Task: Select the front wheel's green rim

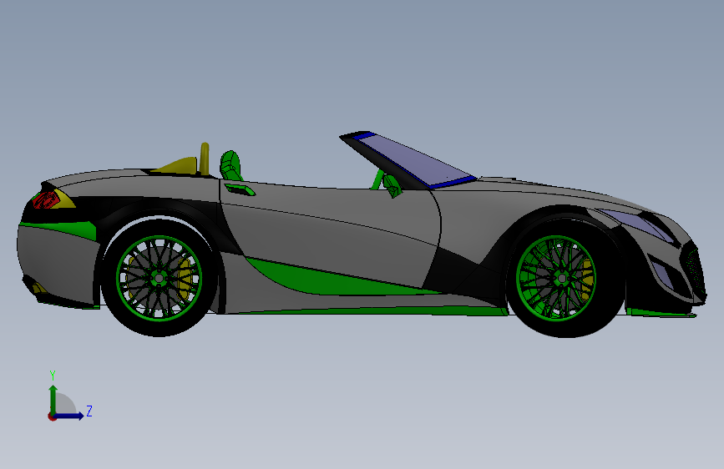Action: point(556,278)
